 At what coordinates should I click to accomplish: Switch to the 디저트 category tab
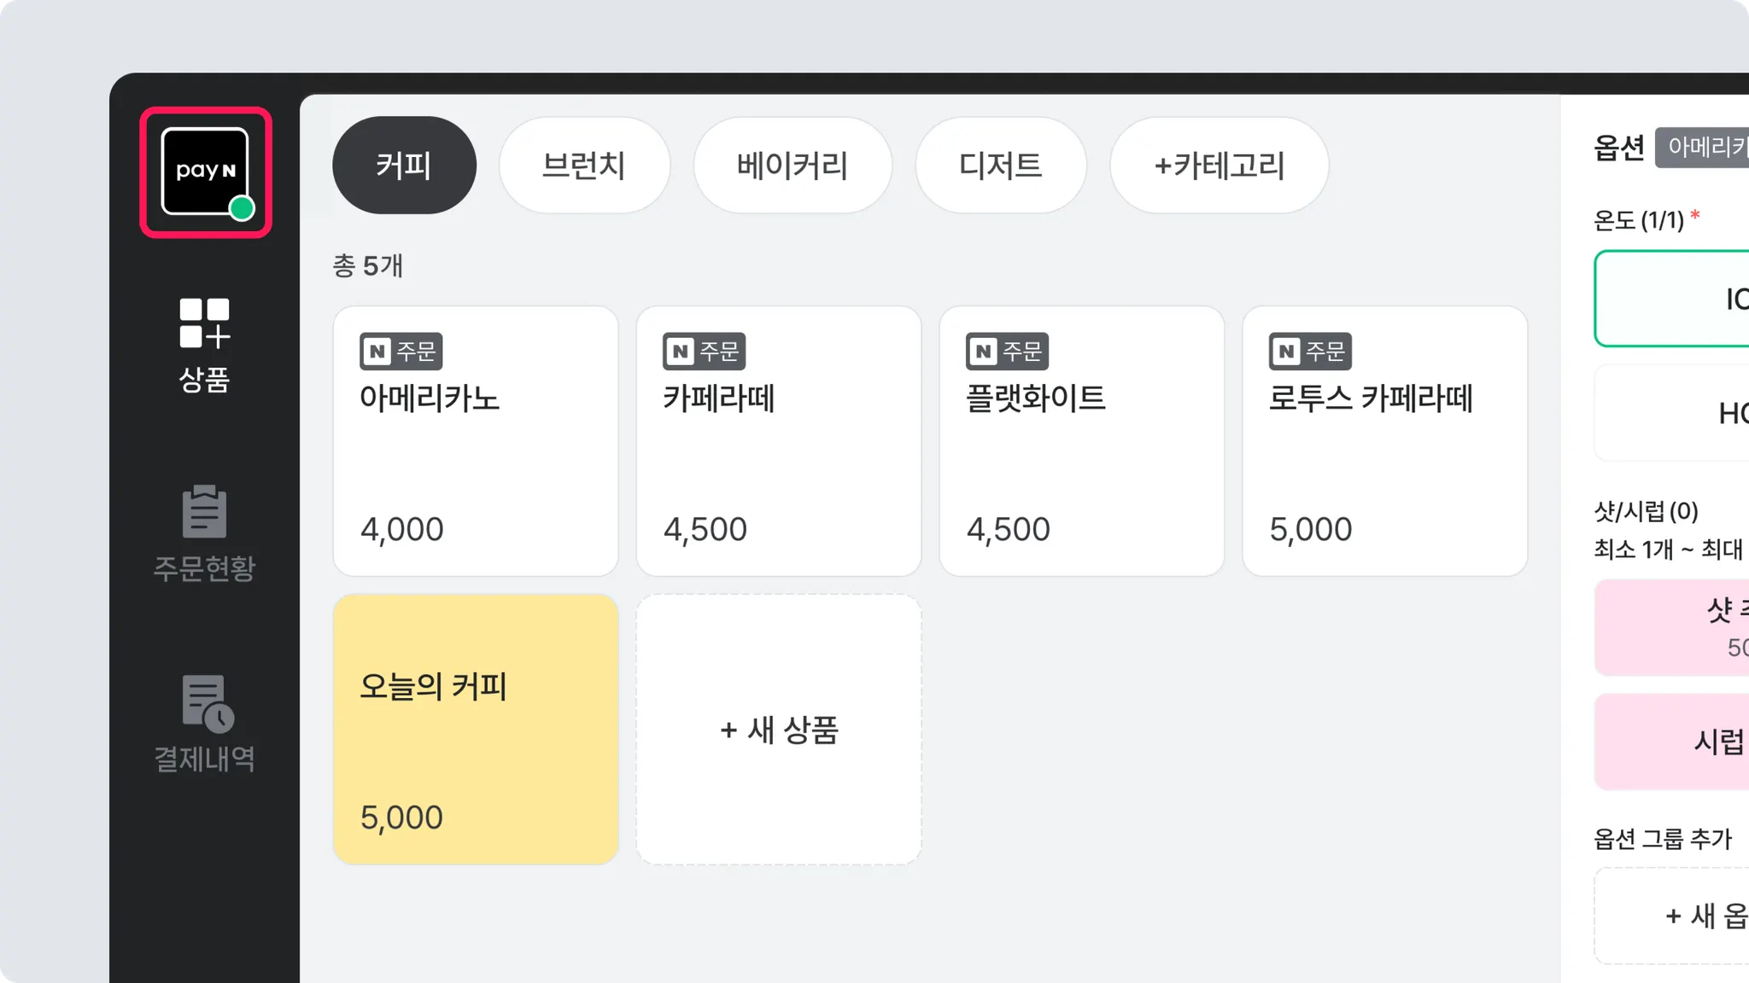tap(1000, 166)
